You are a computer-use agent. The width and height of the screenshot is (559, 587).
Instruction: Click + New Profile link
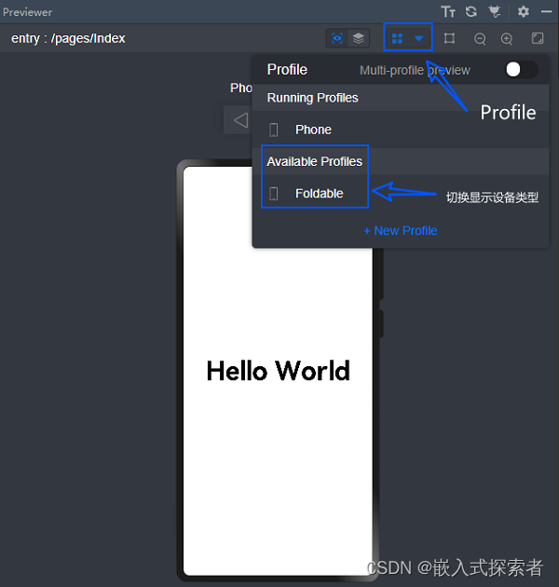(401, 231)
